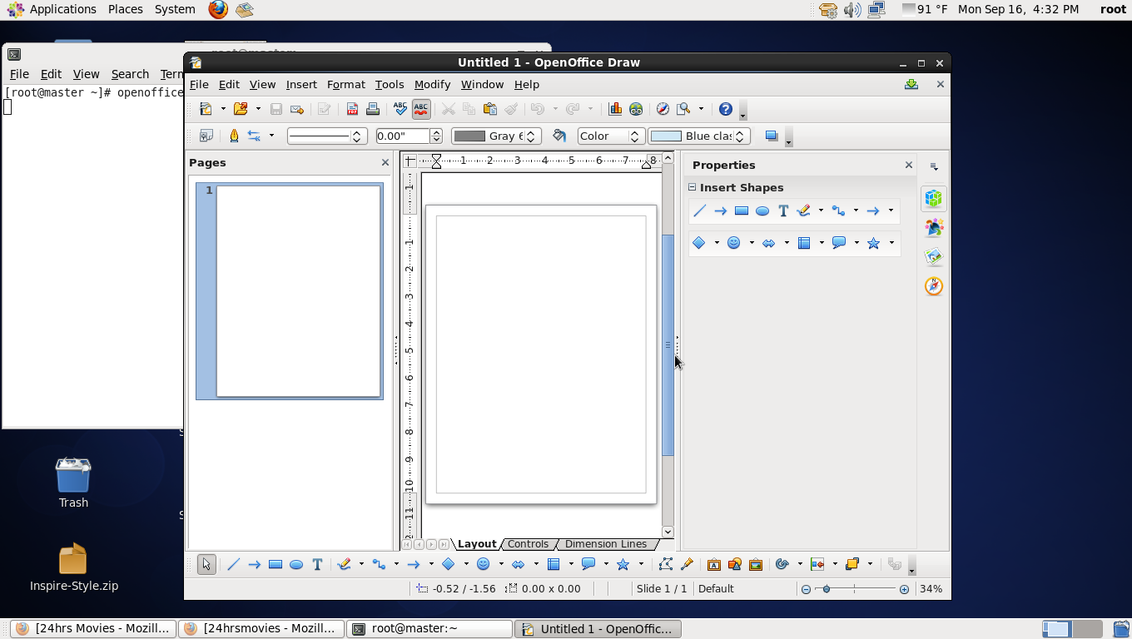Launch Firefox from top GNOME panel
The image size is (1132, 639).
click(x=218, y=10)
